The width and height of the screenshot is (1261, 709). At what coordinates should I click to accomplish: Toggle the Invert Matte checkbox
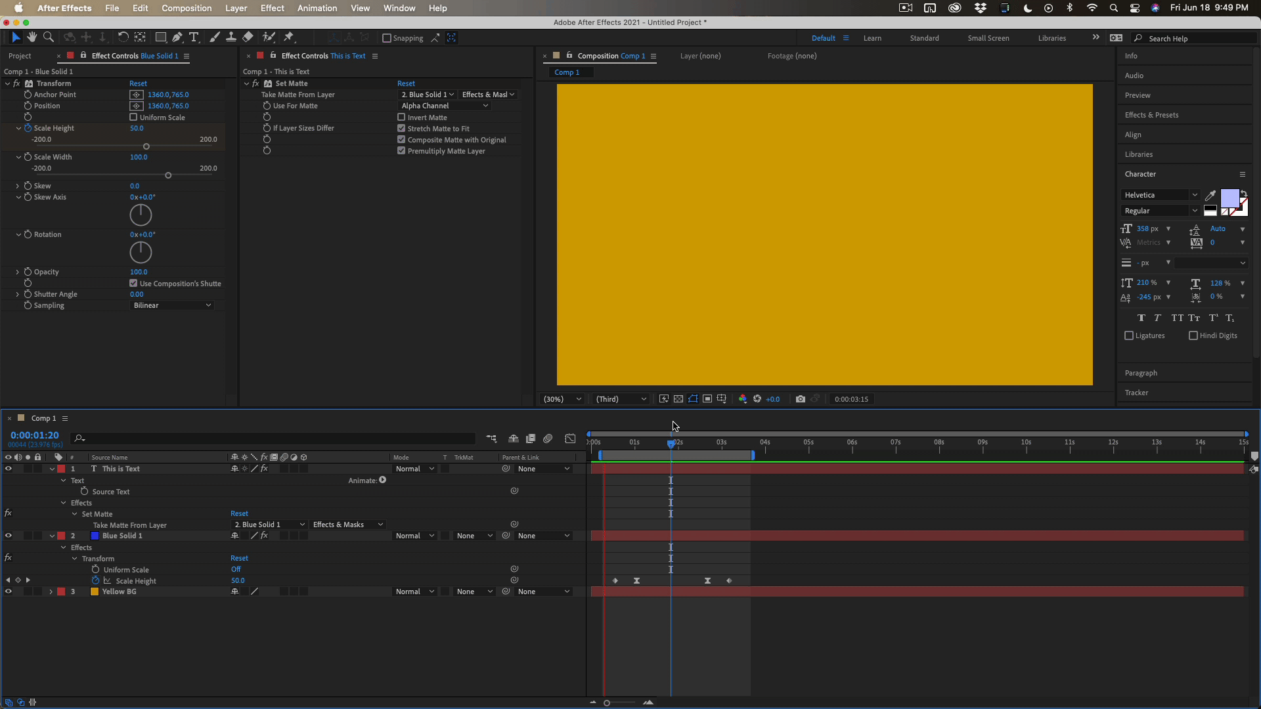[401, 118]
